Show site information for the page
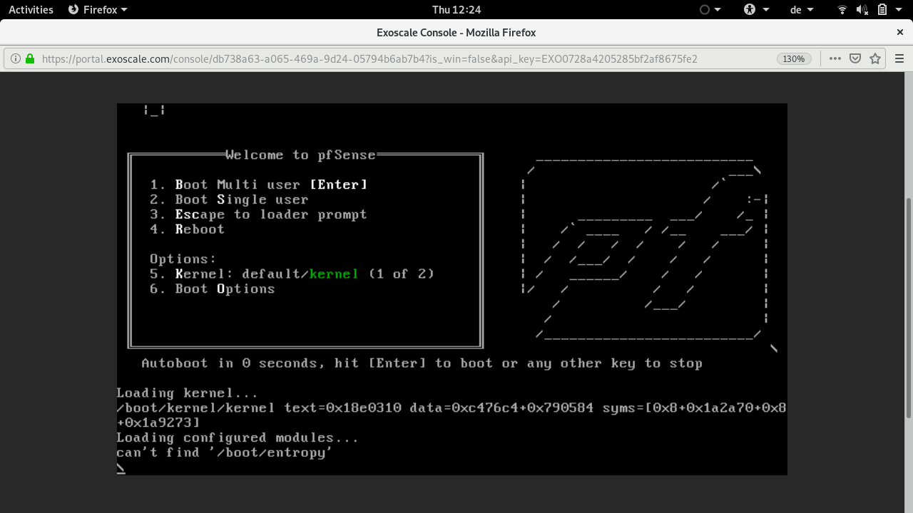 coord(15,59)
